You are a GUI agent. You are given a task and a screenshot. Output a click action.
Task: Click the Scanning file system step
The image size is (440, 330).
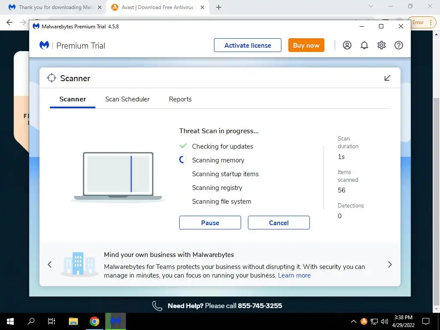tap(221, 202)
